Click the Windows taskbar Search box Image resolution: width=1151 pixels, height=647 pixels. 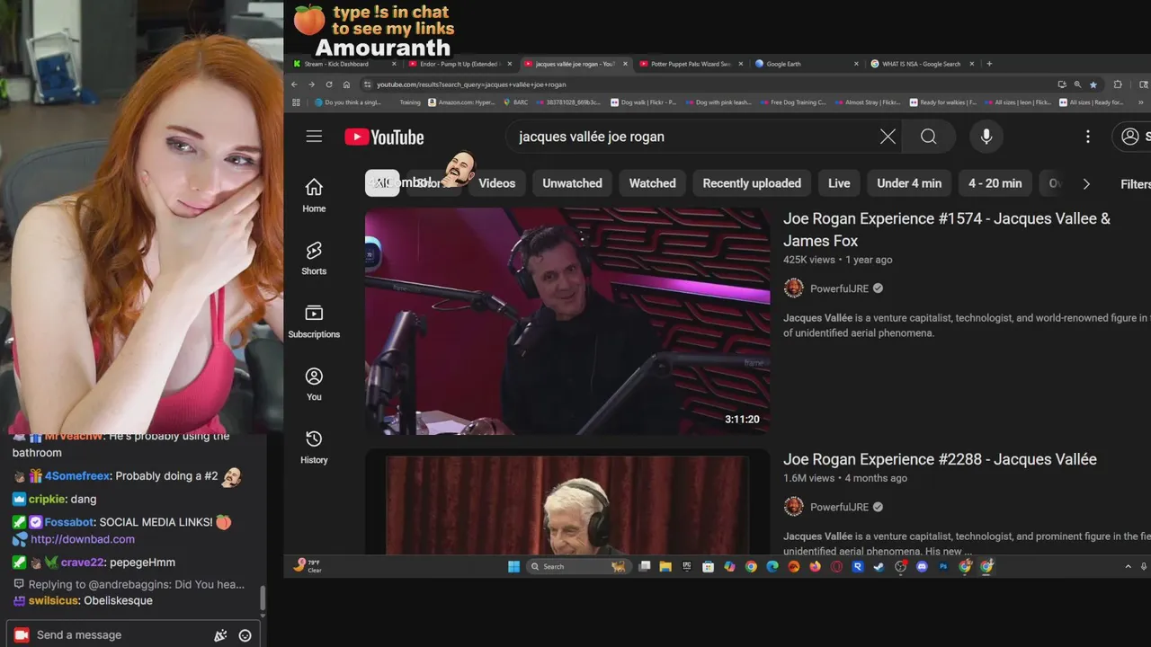(578, 566)
